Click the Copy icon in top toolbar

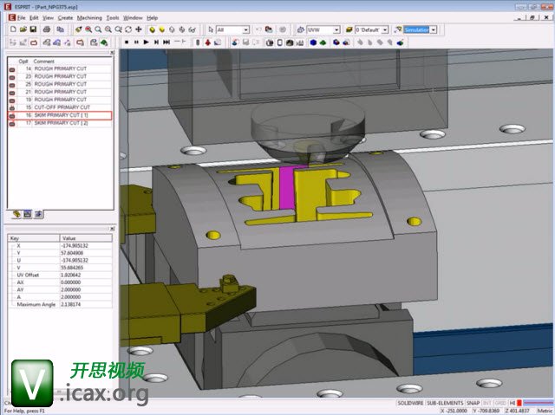[61, 29]
